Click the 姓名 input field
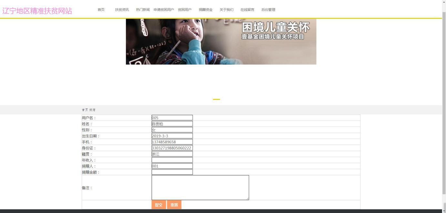The height and width of the screenshot is (213, 446). pos(172,124)
